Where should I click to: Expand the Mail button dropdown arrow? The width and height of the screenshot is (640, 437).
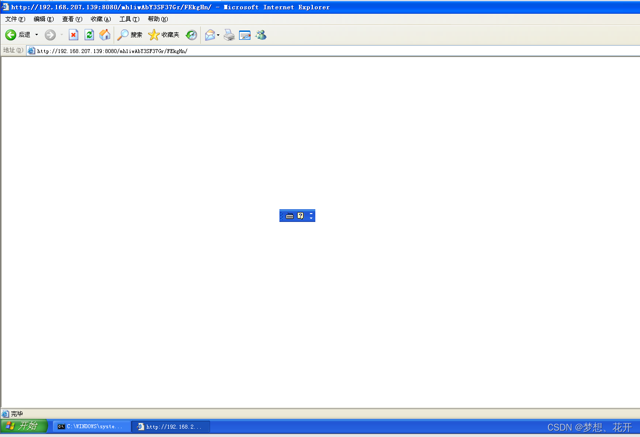coord(218,35)
